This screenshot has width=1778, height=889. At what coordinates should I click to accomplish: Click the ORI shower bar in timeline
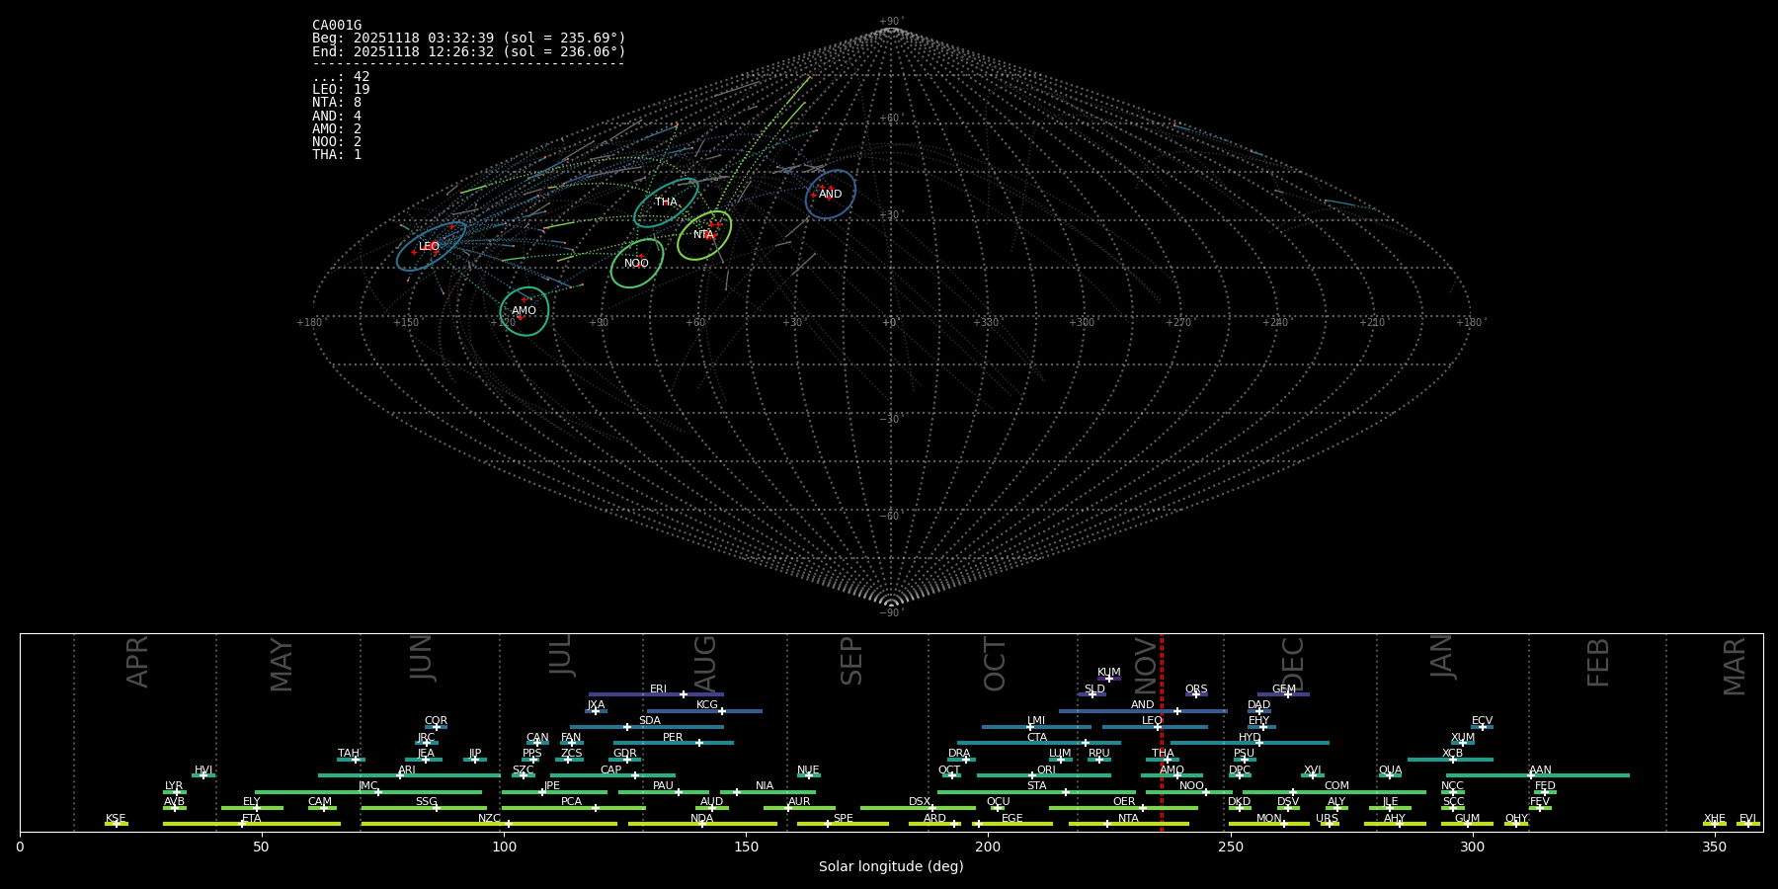[1043, 775]
